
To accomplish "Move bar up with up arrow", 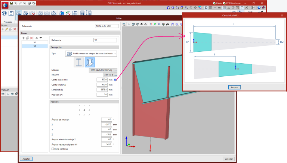I will coord(37,38).
